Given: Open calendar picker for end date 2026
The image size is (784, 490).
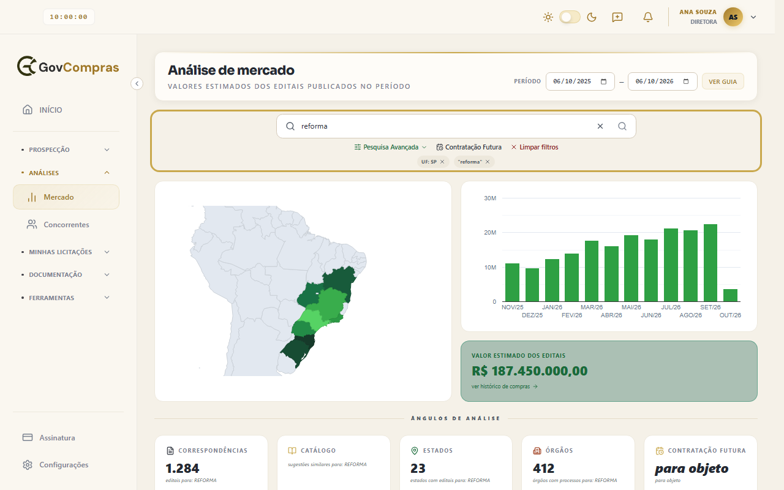Looking at the screenshot, I should (x=686, y=81).
